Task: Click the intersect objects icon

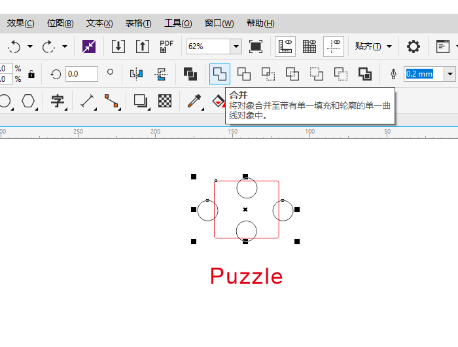Action: tap(268, 74)
